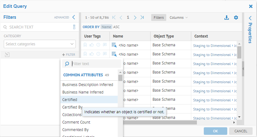Image resolution: width=257 pixels, height=137 pixels.
Task: Toggle ASC sort direction in Order By
Action: pos(116,27)
